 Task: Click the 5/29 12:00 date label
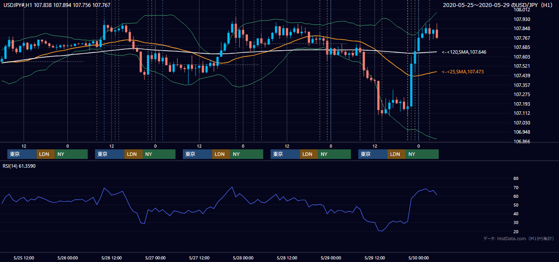(375, 258)
